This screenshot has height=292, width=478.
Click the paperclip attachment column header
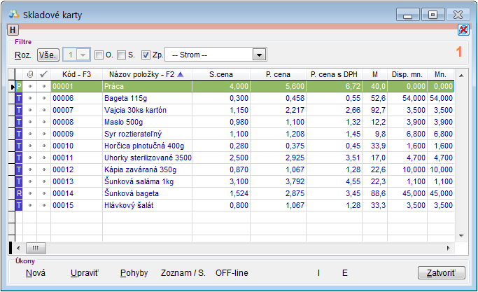click(29, 74)
